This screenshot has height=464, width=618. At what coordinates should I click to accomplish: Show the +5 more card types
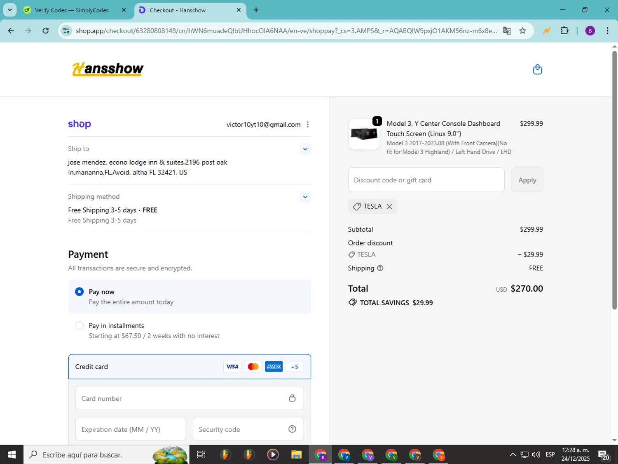295,367
